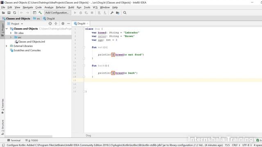Expand the src folder
This screenshot has width=262, height=147.
(11, 37)
